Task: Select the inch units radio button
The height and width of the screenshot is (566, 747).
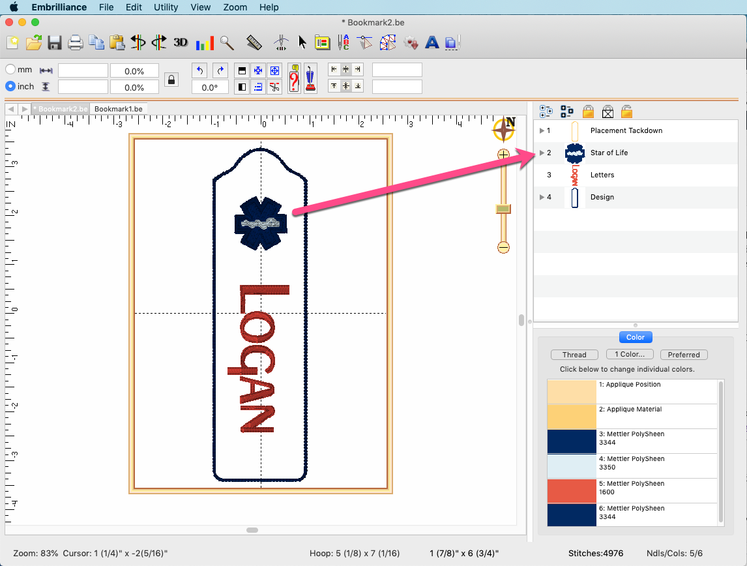Action: (10, 86)
